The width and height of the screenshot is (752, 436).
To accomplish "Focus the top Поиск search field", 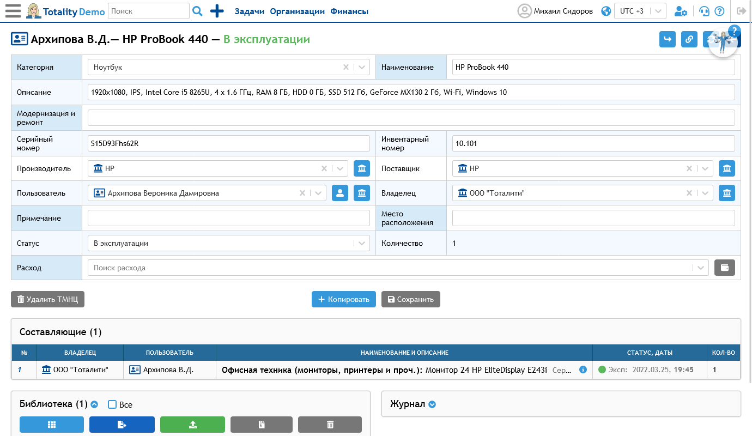I will pyautogui.click(x=149, y=11).
